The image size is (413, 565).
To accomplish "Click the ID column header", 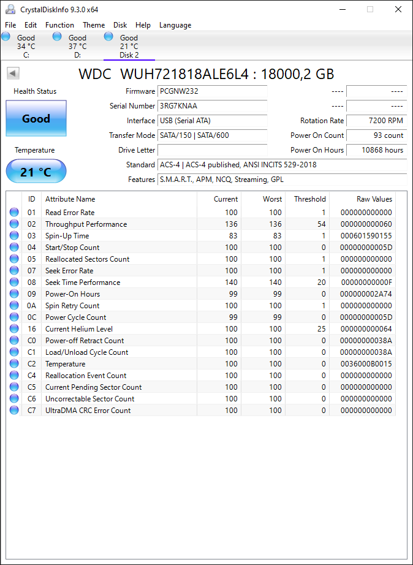I will (x=32, y=199).
